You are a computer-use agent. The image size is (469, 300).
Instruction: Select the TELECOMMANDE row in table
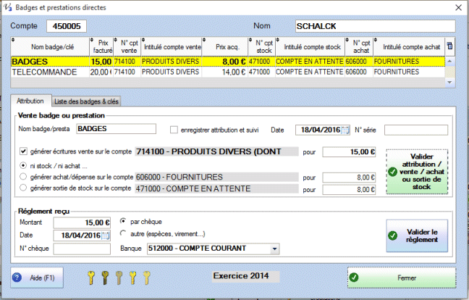click(x=43, y=72)
